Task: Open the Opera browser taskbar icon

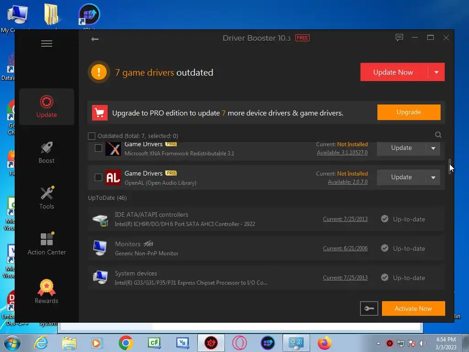Action: (239, 343)
